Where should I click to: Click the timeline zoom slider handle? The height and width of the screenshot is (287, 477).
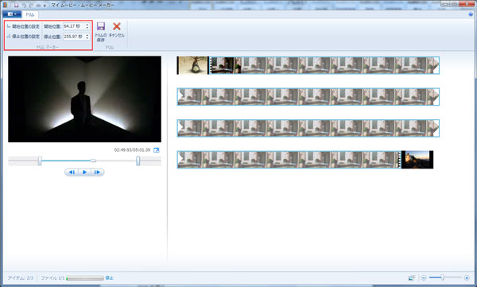click(x=443, y=277)
